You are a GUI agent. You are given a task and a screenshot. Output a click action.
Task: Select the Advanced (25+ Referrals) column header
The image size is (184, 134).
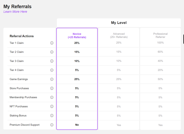click(119, 35)
